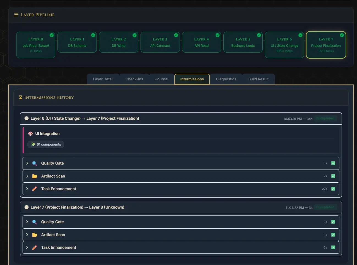Expand the 7s Artifact Scan chevron
Screen dimensions: 357x265
pos(27,176)
